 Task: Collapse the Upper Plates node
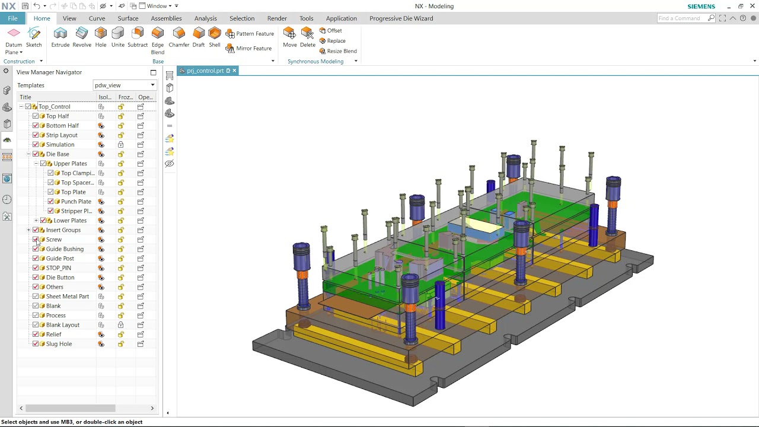tap(36, 164)
